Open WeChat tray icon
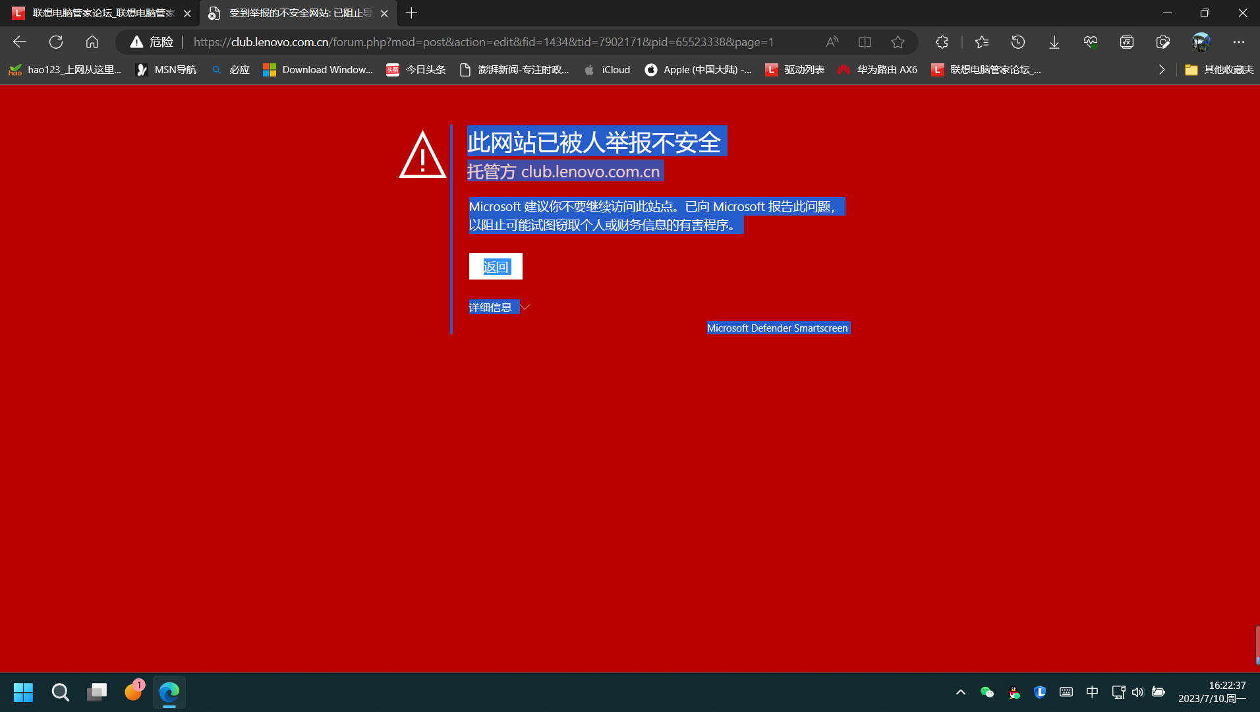1260x712 pixels. coord(987,692)
